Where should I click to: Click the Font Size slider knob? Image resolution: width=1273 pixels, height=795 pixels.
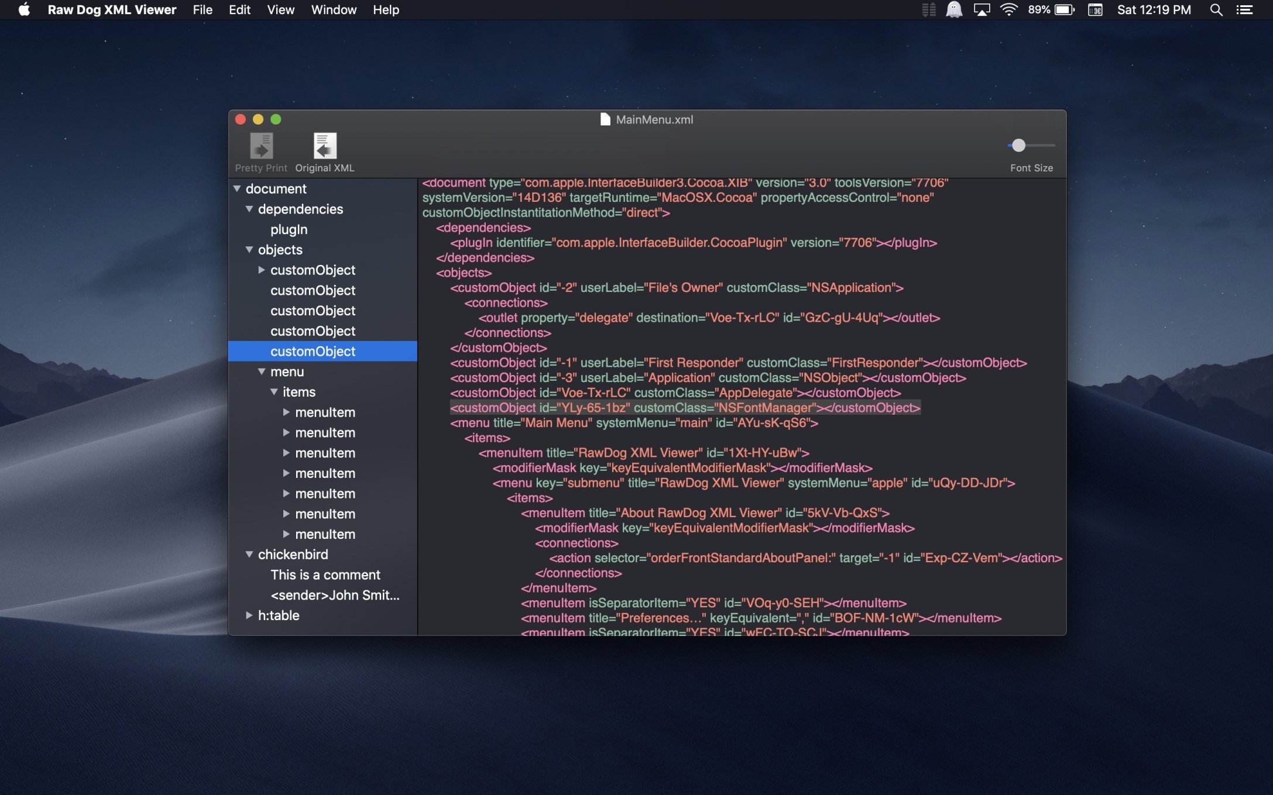[1018, 145]
